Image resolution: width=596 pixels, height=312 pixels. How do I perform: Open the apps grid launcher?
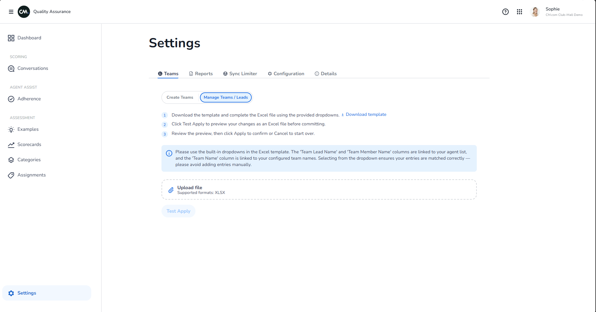519,12
